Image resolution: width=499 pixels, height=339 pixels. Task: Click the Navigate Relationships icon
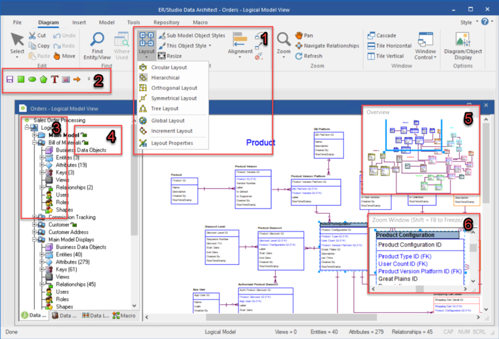(x=299, y=46)
